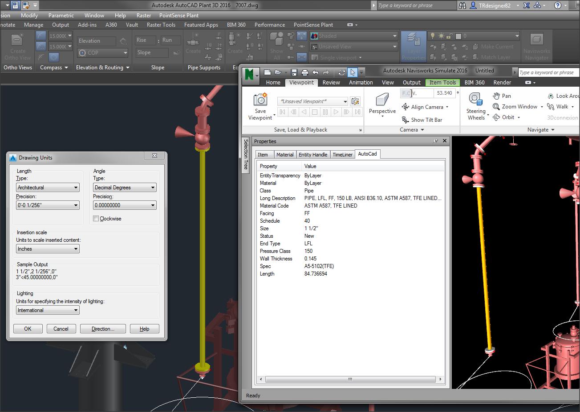Open the Item Tools tab in Navisworks
The height and width of the screenshot is (412, 580).
pos(442,83)
